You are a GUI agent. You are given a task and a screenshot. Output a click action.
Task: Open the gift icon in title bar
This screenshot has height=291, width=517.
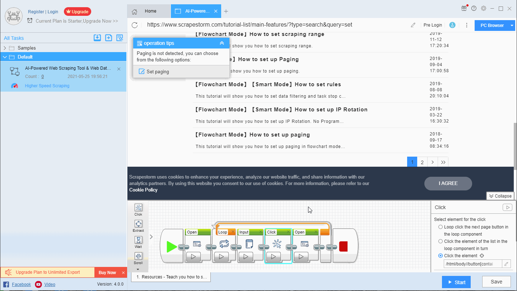(464, 8)
